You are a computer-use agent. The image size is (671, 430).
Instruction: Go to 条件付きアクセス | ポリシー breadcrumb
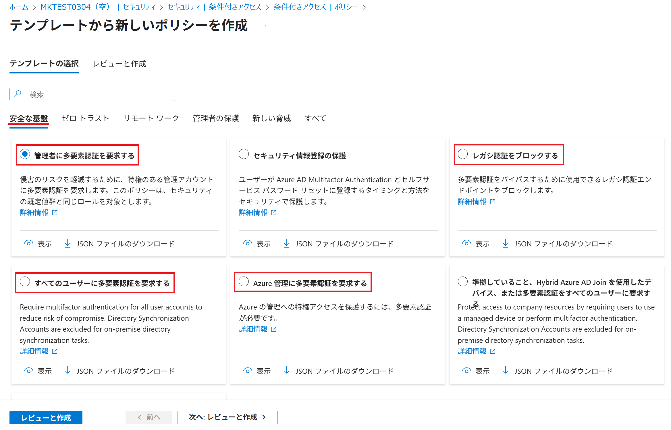(315, 7)
